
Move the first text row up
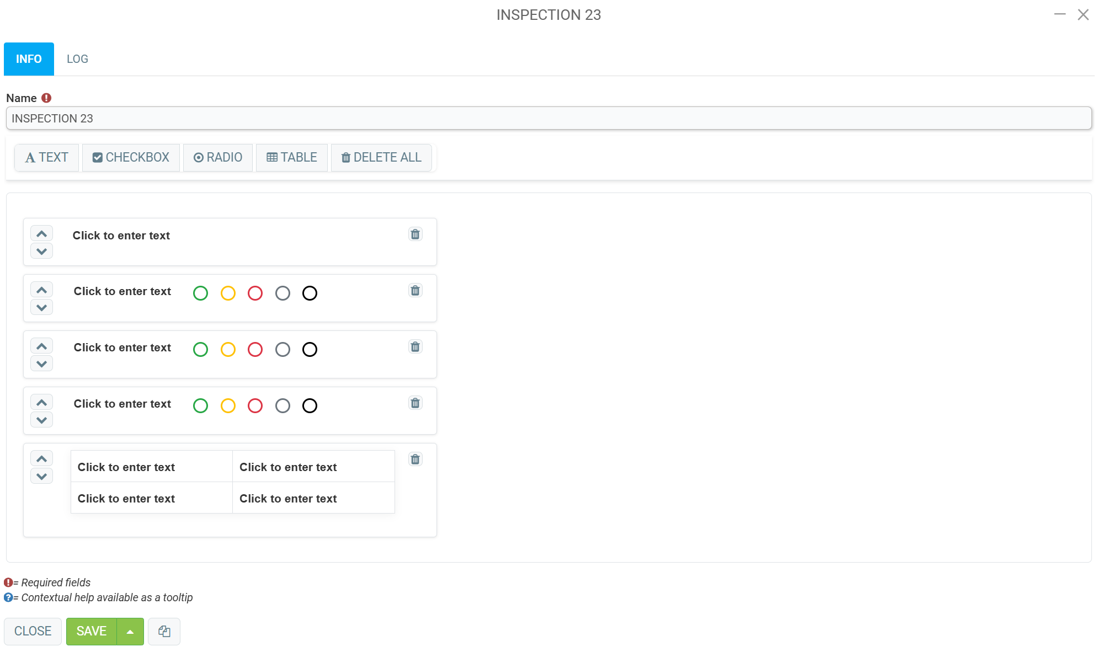[41, 233]
